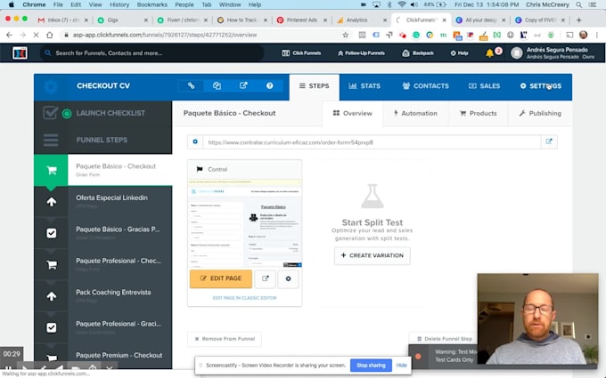Click the browser home icon
Screen dimensions: 606x378
click(50, 35)
